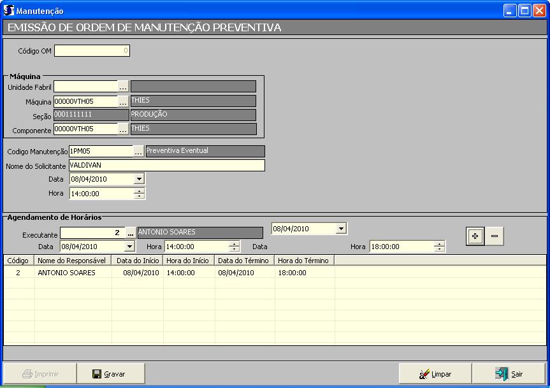Adjust the start Hora 14:00:00 spinner in Agendamento

pos(234,247)
